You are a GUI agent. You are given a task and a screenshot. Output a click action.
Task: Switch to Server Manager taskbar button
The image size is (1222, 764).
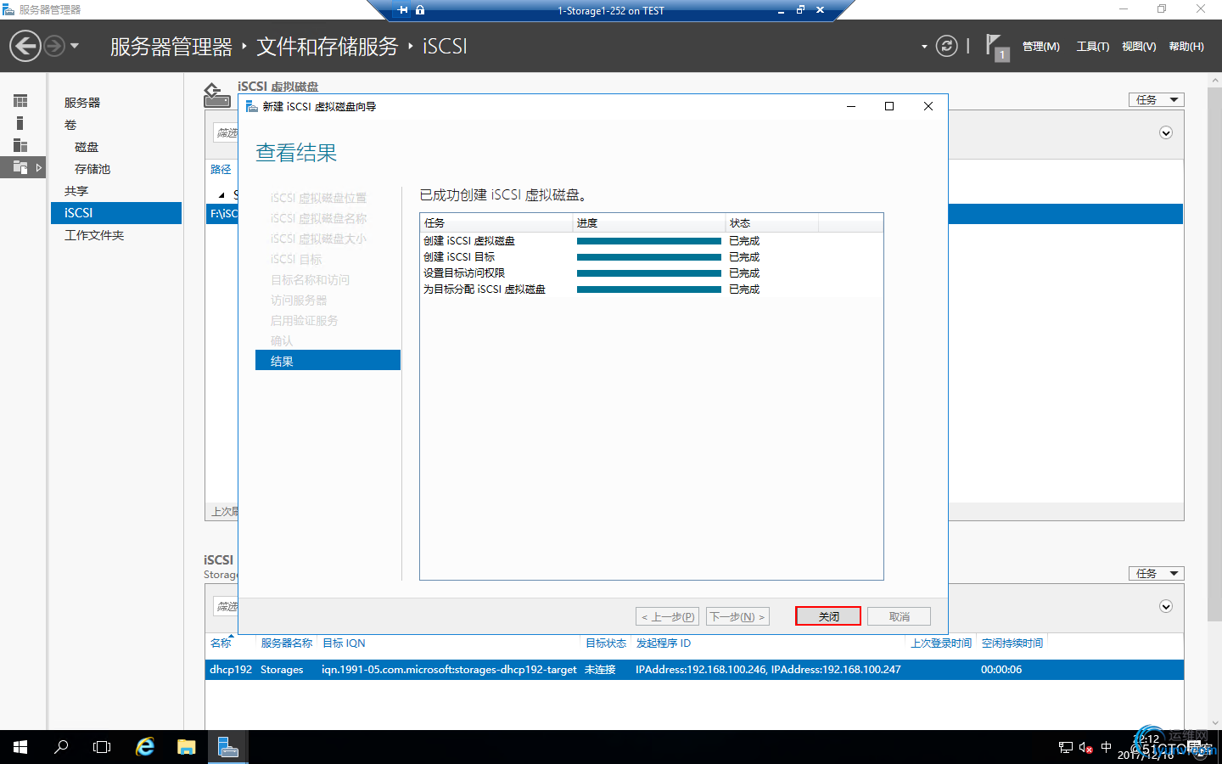[227, 747]
